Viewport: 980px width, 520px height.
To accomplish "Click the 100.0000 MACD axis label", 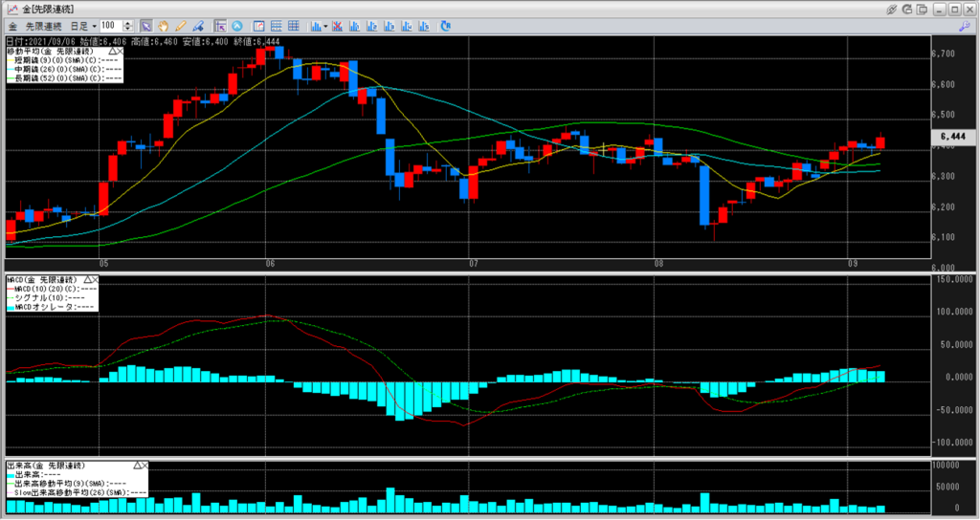I will click(954, 313).
